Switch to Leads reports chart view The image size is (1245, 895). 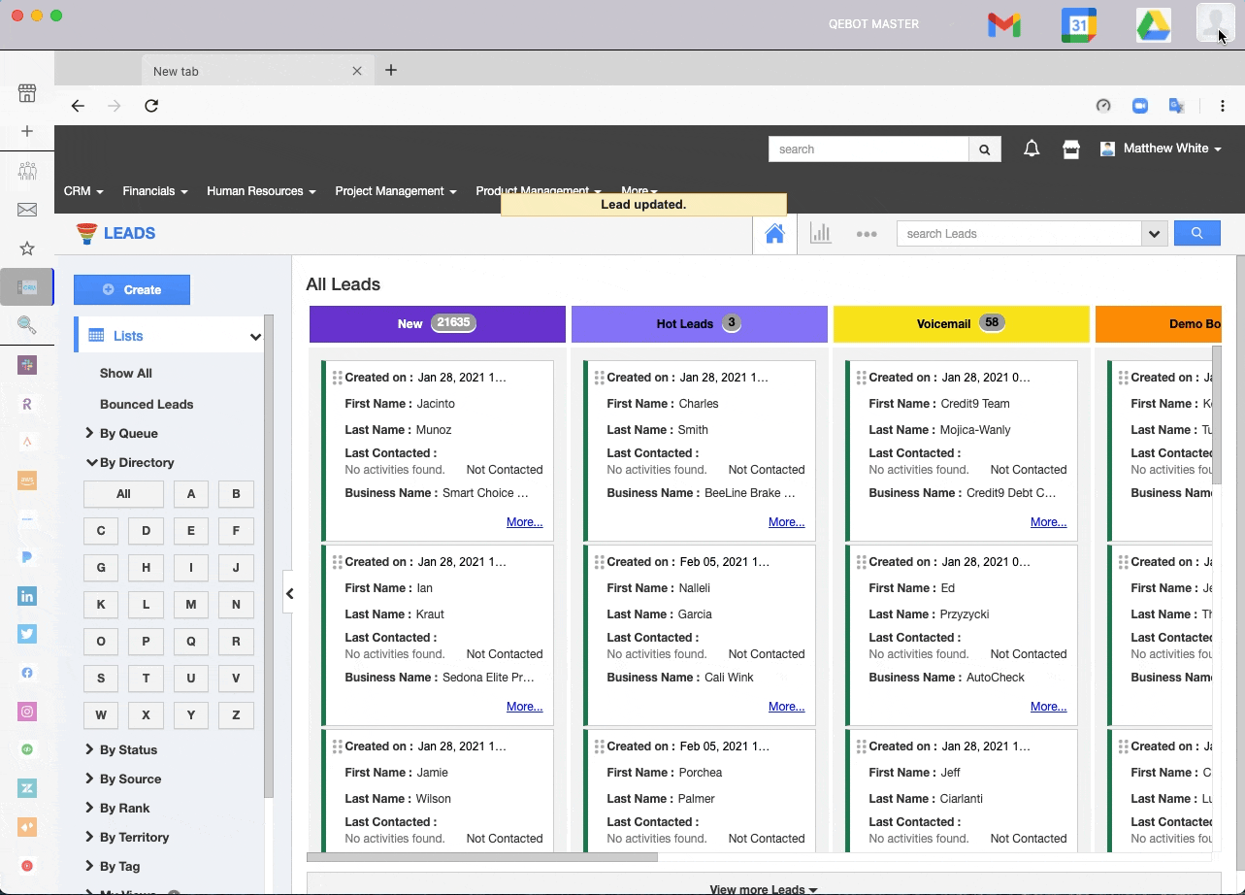point(821,234)
